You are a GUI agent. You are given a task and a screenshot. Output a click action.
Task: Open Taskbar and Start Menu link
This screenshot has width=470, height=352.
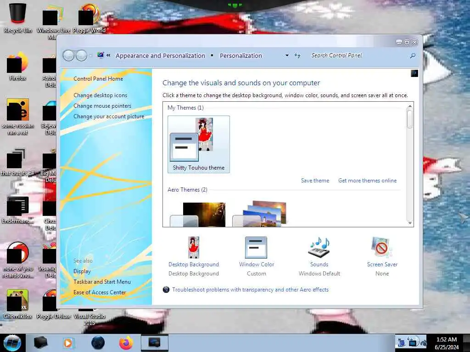(102, 282)
